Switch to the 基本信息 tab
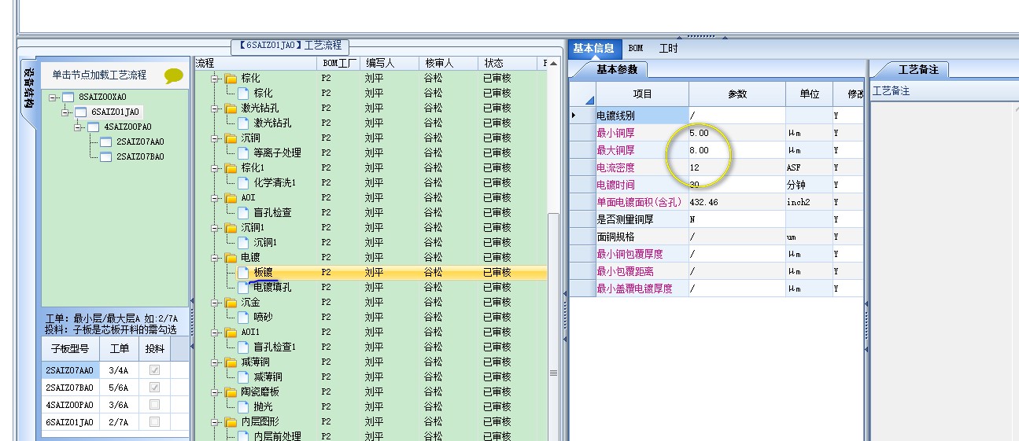 click(x=594, y=48)
